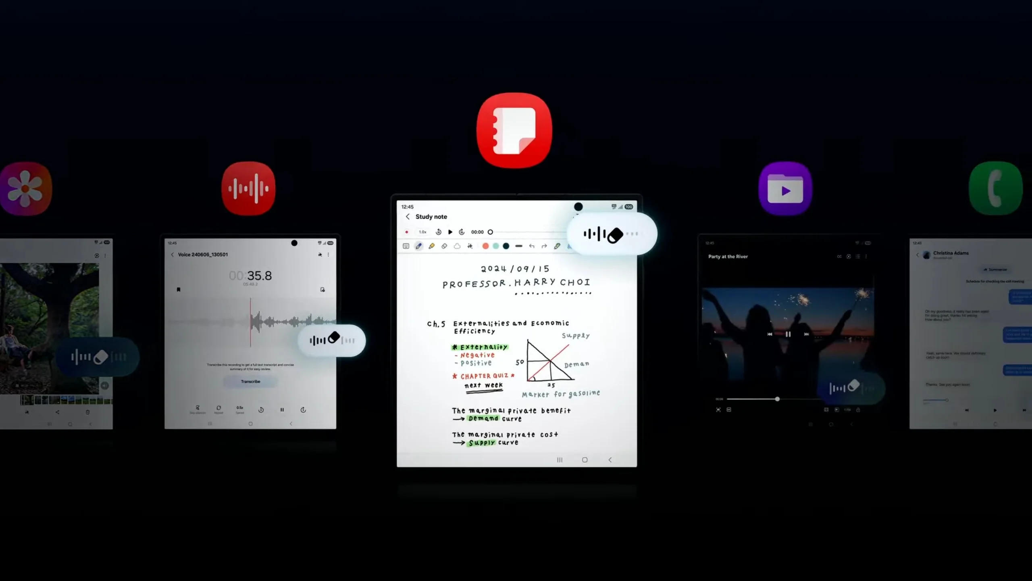
Task: Open AI sparkle option in Voice Recorder header
Action: pyautogui.click(x=320, y=255)
